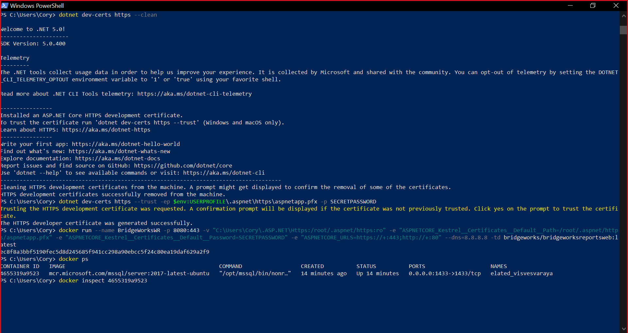
Task: Click the scrollbar down arrow
Action: pyautogui.click(x=623, y=329)
